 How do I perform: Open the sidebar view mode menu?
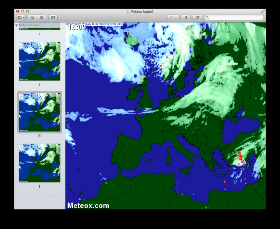point(21,17)
